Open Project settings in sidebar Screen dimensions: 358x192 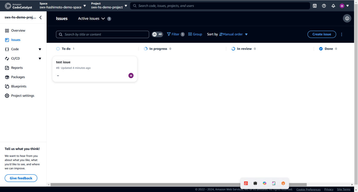coord(23,96)
